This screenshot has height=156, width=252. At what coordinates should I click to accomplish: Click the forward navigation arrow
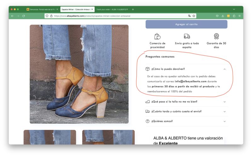[18, 16]
